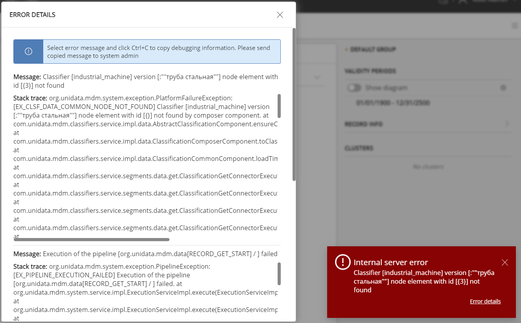Click the ClassificationCommonComponent.loadTim stack trace line
This screenshot has height=323, width=521.
pyautogui.click(x=145, y=159)
